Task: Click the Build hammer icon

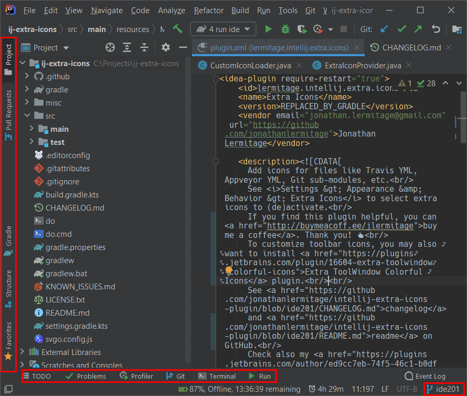Action: 178,29
